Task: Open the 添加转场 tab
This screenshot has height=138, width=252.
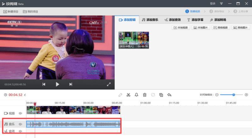Action: (x=218, y=20)
